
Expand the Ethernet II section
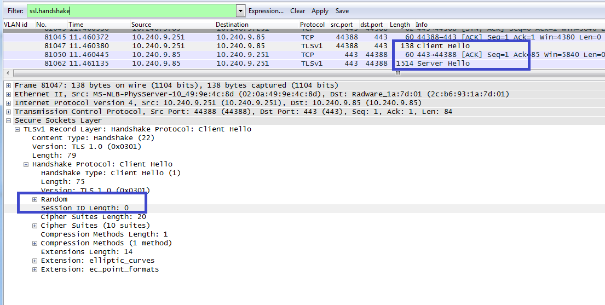(x=9, y=94)
